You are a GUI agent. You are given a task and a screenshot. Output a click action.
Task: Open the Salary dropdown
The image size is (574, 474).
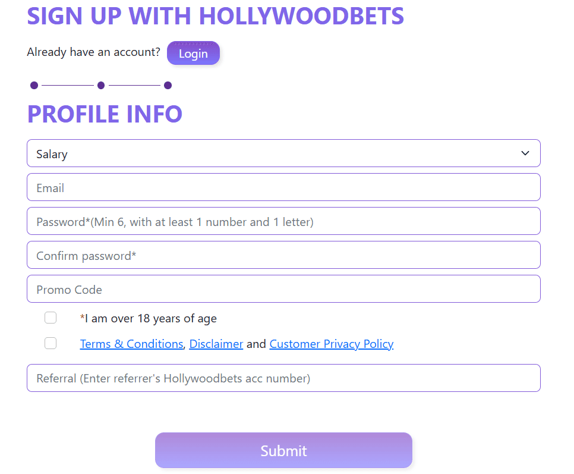[x=283, y=153]
